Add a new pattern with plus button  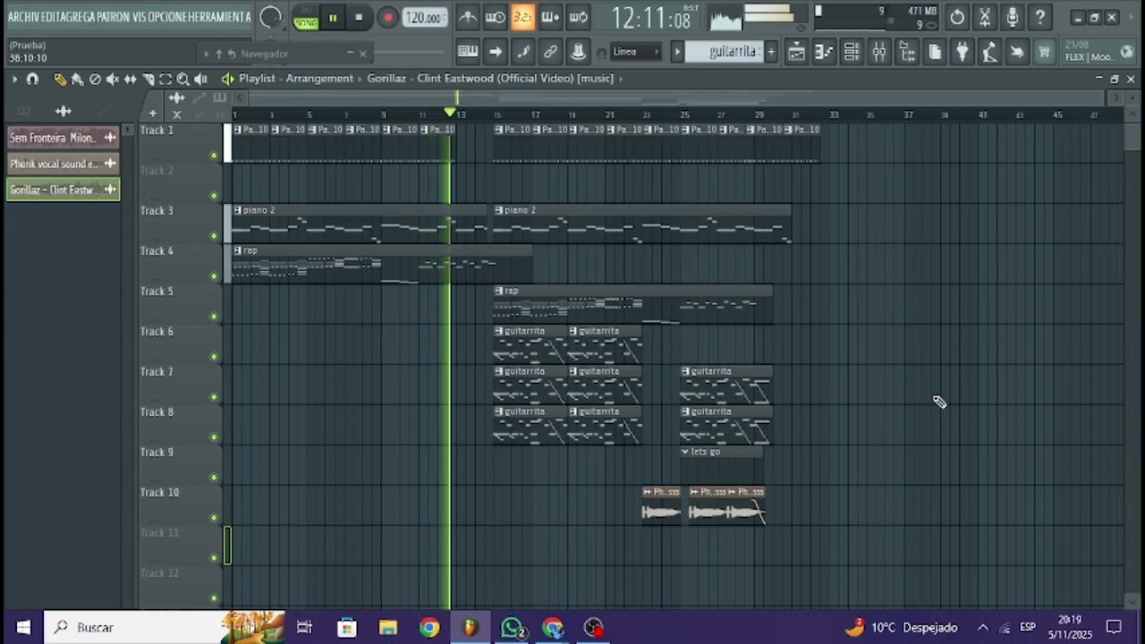(x=771, y=52)
